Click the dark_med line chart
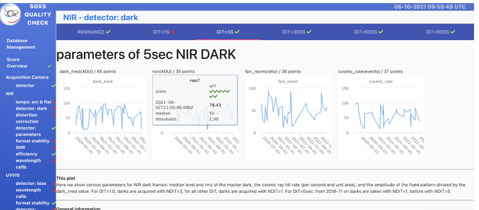This screenshot has height=210, width=479. 102,117
